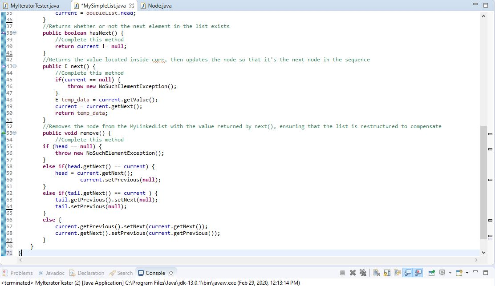
Task: Toggle show console when standard error changes
Action: (x=418, y=273)
